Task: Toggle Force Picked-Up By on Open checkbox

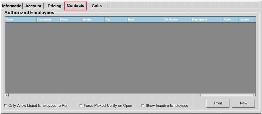Action: [x=81, y=106]
